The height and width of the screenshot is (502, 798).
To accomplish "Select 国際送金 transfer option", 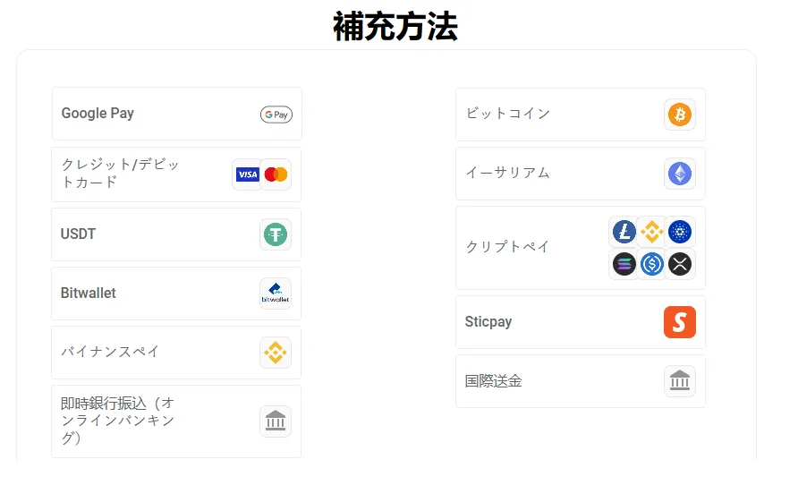I will pyautogui.click(x=581, y=381).
